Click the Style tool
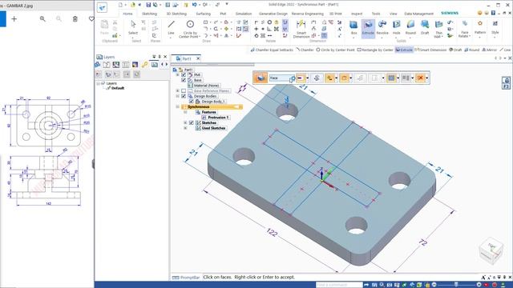Screen dimensions: 513x288 tap(495, 28)
